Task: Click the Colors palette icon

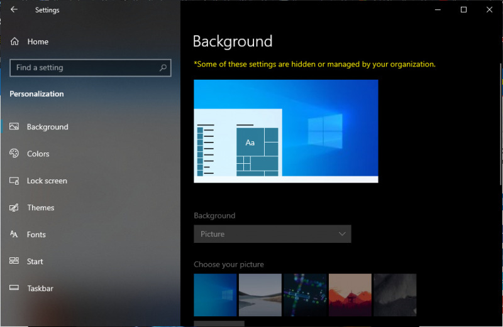Action: (14, 153)
